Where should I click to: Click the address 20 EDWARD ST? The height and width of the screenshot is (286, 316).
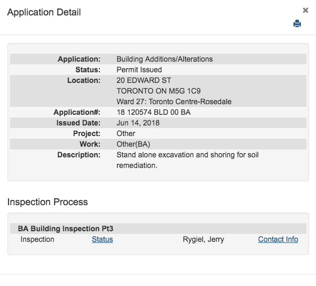pos(144,80)
